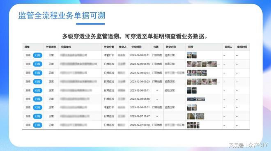Click 考勤打卡 in the 2023-12-08 08:31 row

[x=109, y=108]
